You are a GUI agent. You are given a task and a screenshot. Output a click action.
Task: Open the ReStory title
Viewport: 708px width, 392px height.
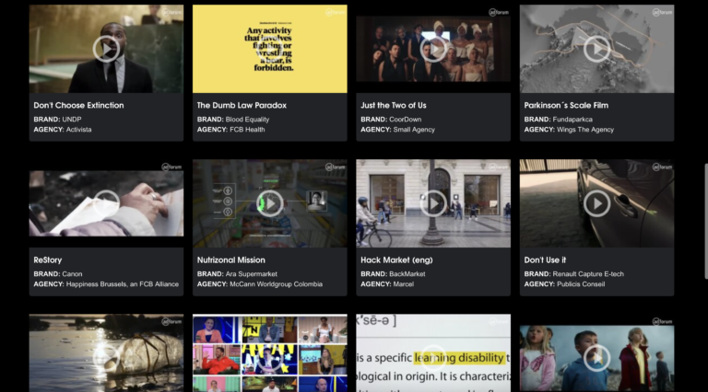(x=47, y=260)
